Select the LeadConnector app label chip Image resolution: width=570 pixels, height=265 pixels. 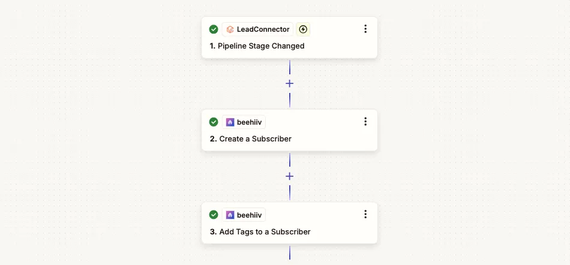[x=258, y=29]
